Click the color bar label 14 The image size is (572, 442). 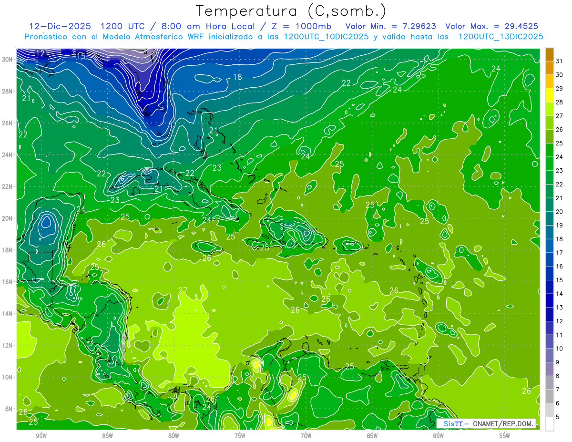560,294
